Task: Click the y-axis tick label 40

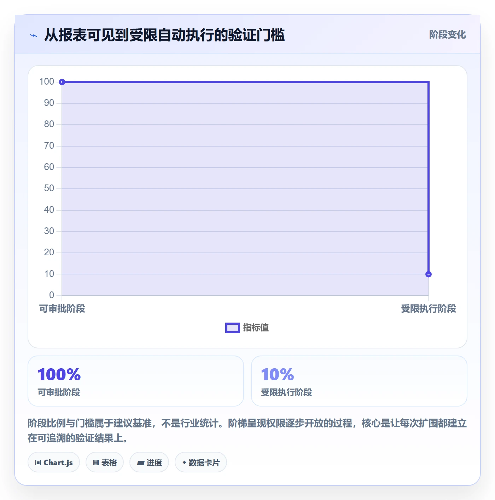Action: (49, 210)
